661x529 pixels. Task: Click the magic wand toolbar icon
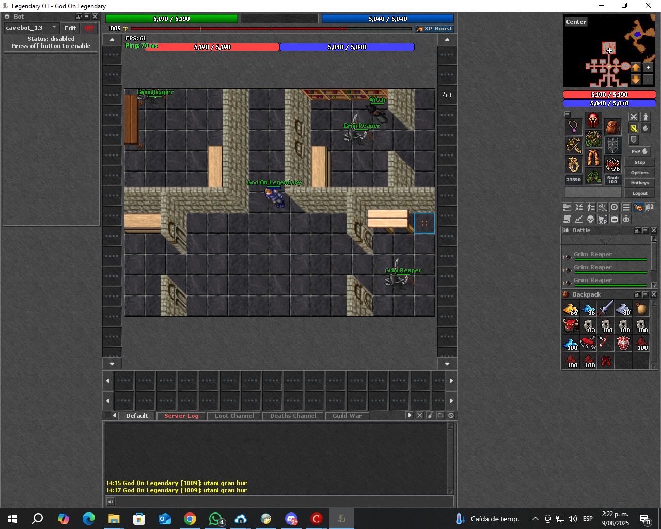pos(603,207)
